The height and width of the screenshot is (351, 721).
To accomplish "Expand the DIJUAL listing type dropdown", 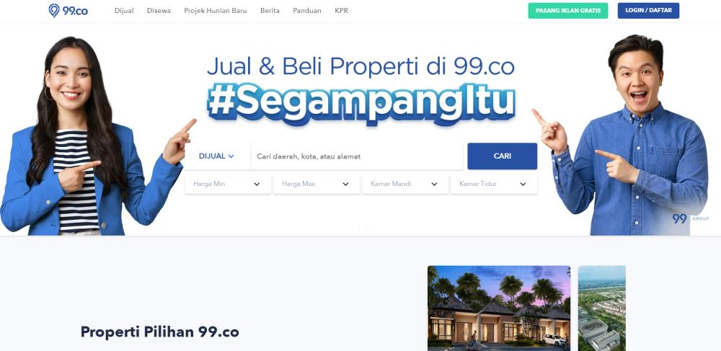I will coord(216,156).
